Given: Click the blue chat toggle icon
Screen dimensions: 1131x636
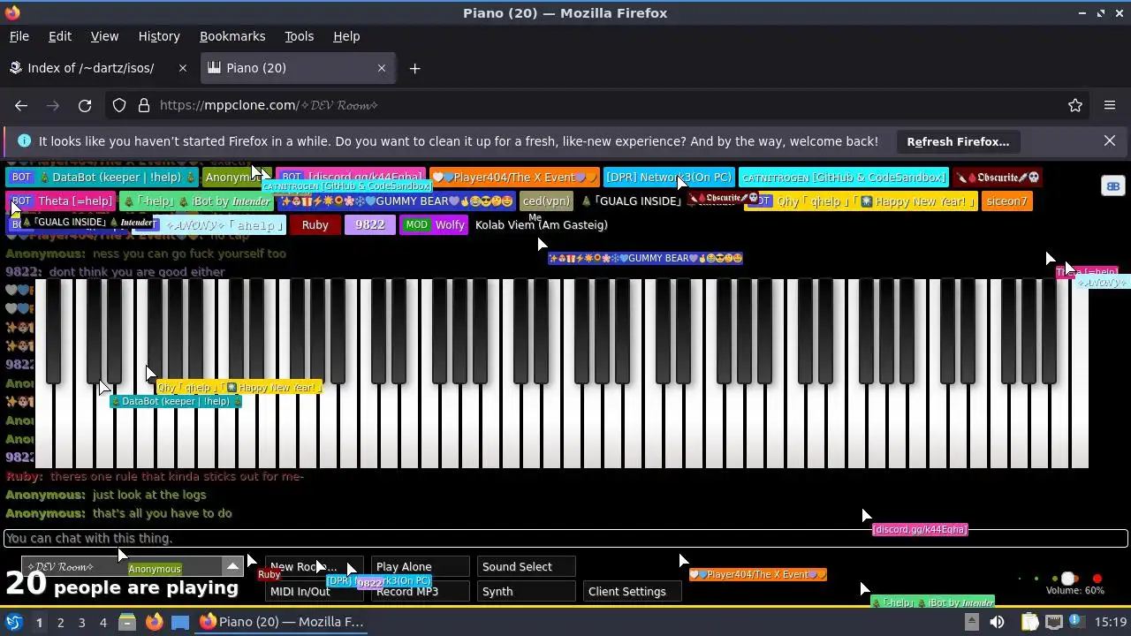Looking at the screenshot, I should [1113, 186].
